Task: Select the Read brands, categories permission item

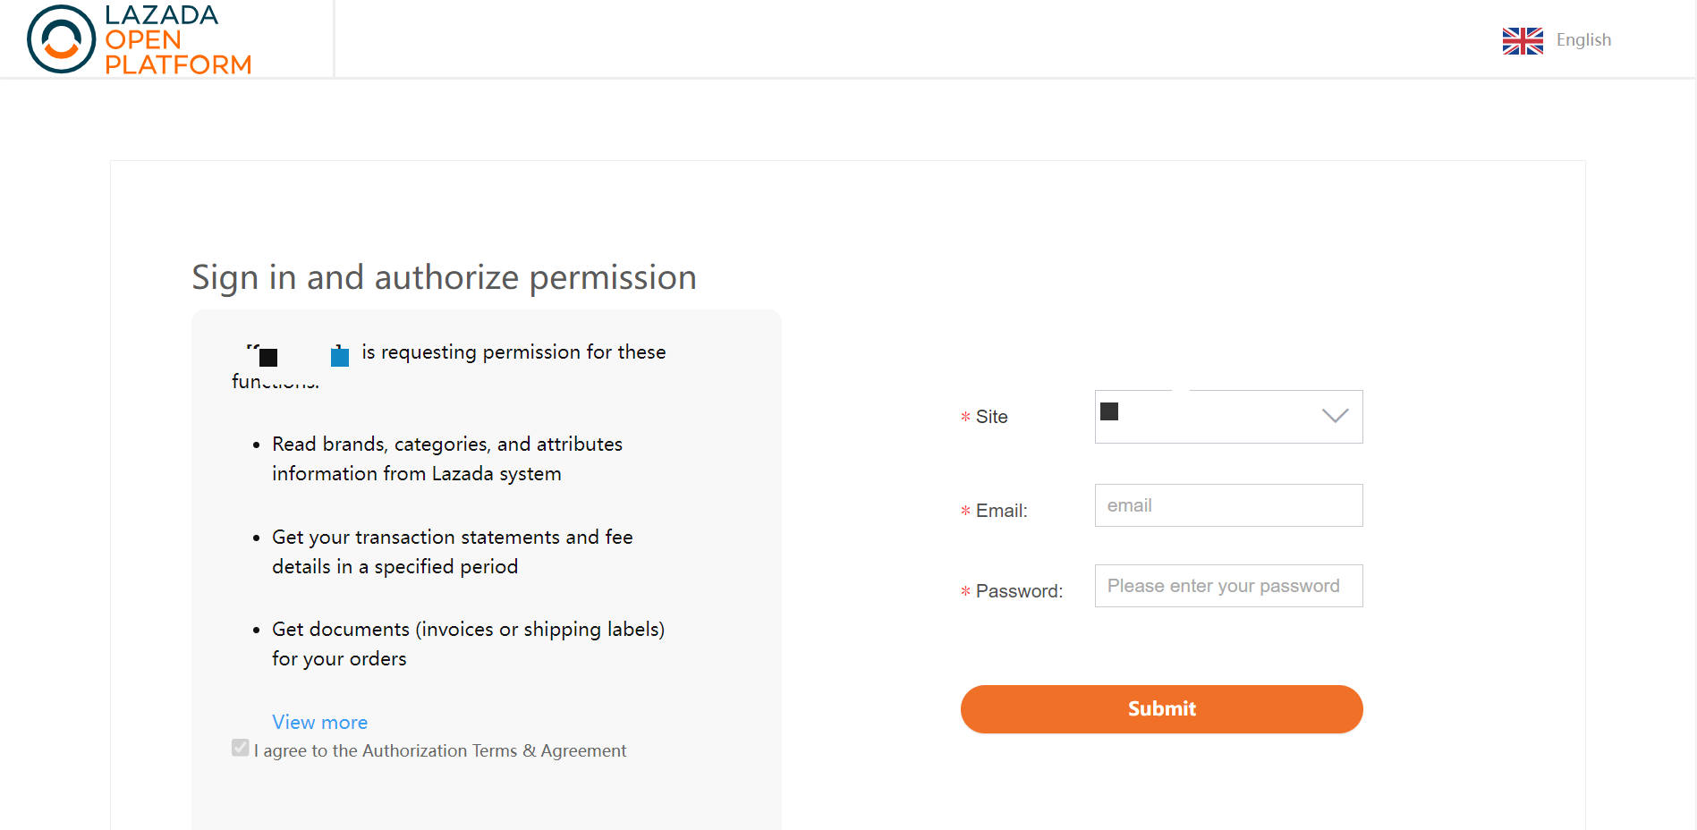Action: click(447, 459)
